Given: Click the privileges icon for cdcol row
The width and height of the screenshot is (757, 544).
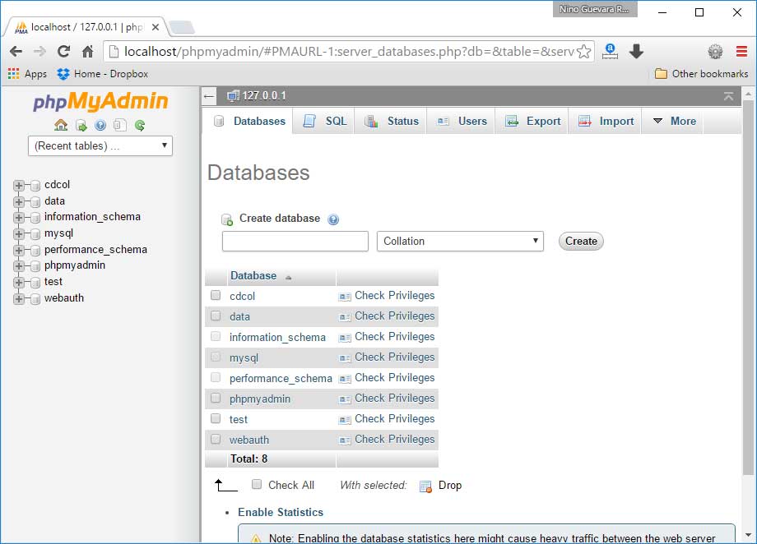Looking at the screenshot, I should [x=345, y=296].
